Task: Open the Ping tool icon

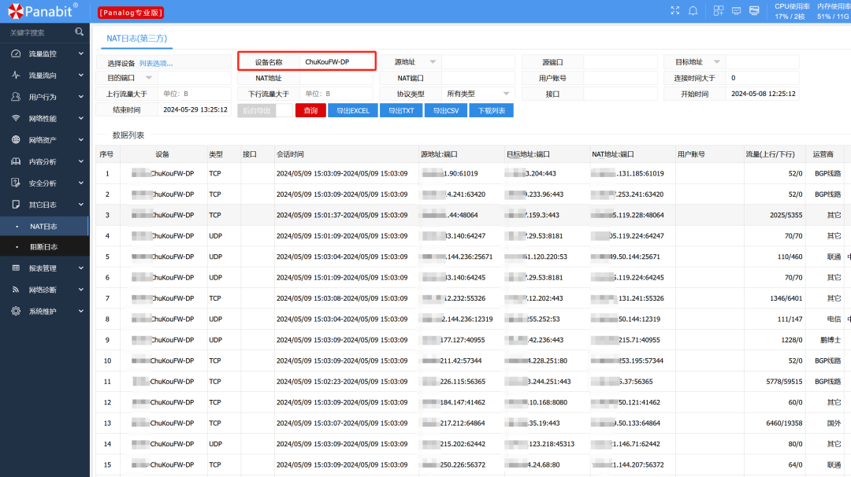Action: tap(754, 10)
